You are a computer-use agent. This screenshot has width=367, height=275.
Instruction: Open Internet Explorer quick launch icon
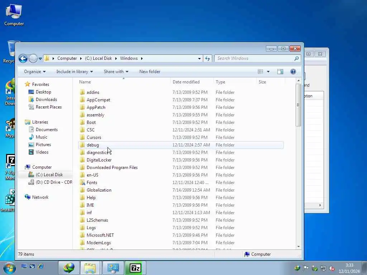coord(40,266)
